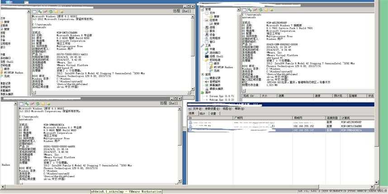Screen dimensions: 388x194
Task: Sort connections by 计算机 column header
Action: [x=357, y=118]
